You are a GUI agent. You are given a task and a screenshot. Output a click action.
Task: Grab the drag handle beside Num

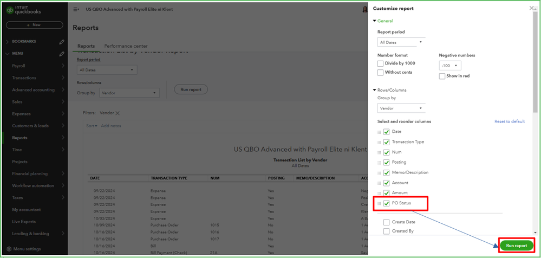coord(379,153)
